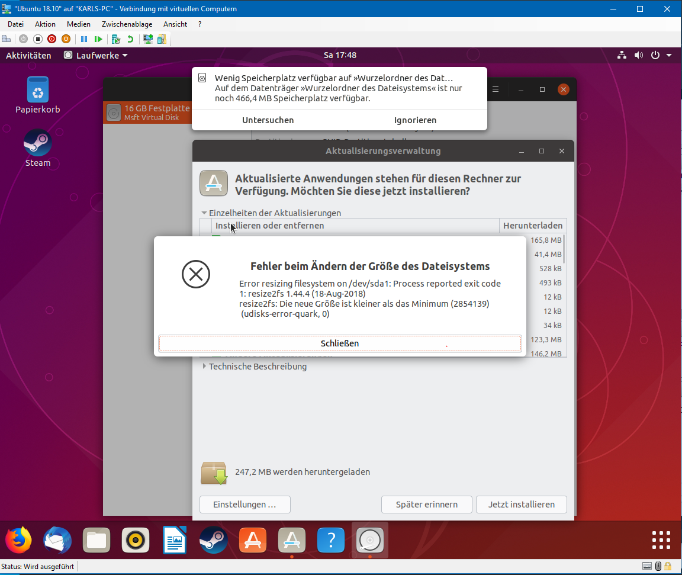Open Thunderbird mail from the dock
Viewport: 682px width, 575px height.
pos(57,540)
